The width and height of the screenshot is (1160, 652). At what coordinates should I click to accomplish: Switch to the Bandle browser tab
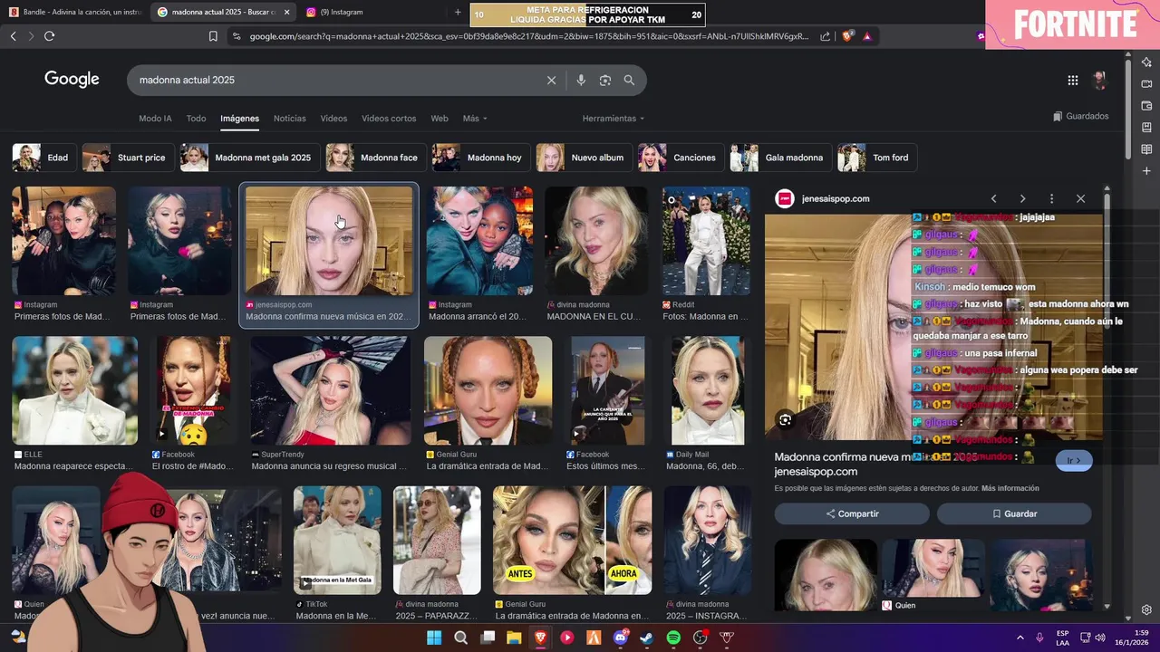coord(74,13)
